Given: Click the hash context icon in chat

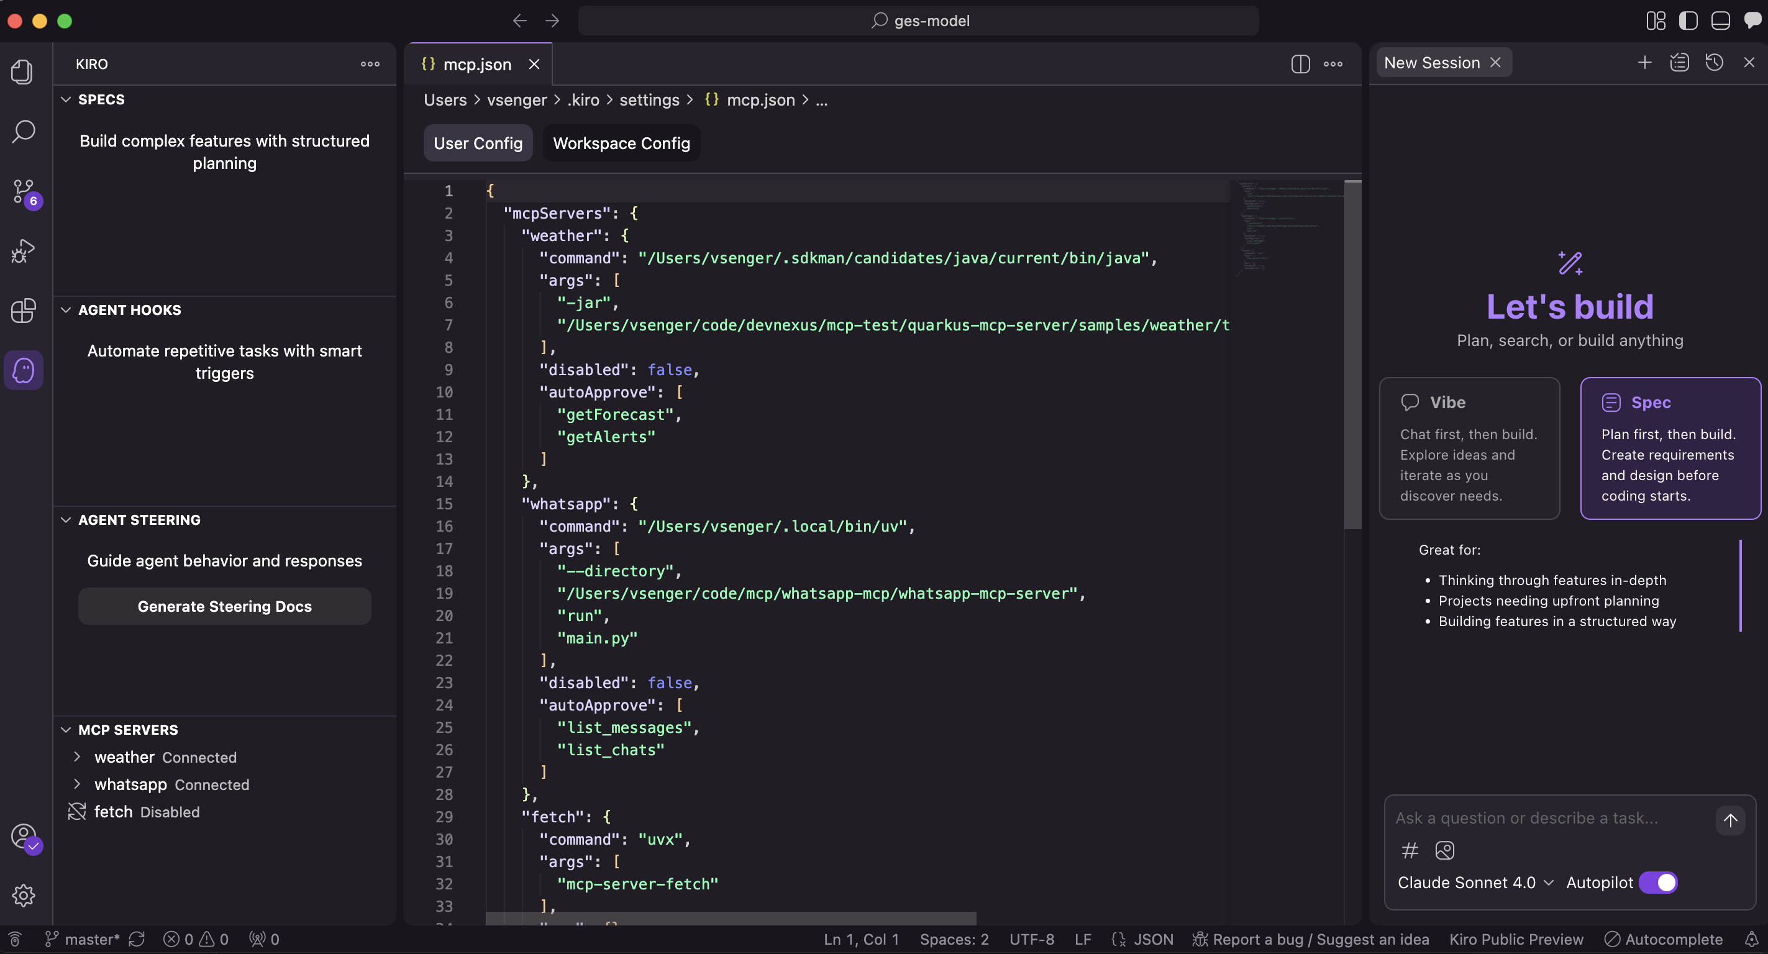Looking at the screenshot, I should 1410,850.
